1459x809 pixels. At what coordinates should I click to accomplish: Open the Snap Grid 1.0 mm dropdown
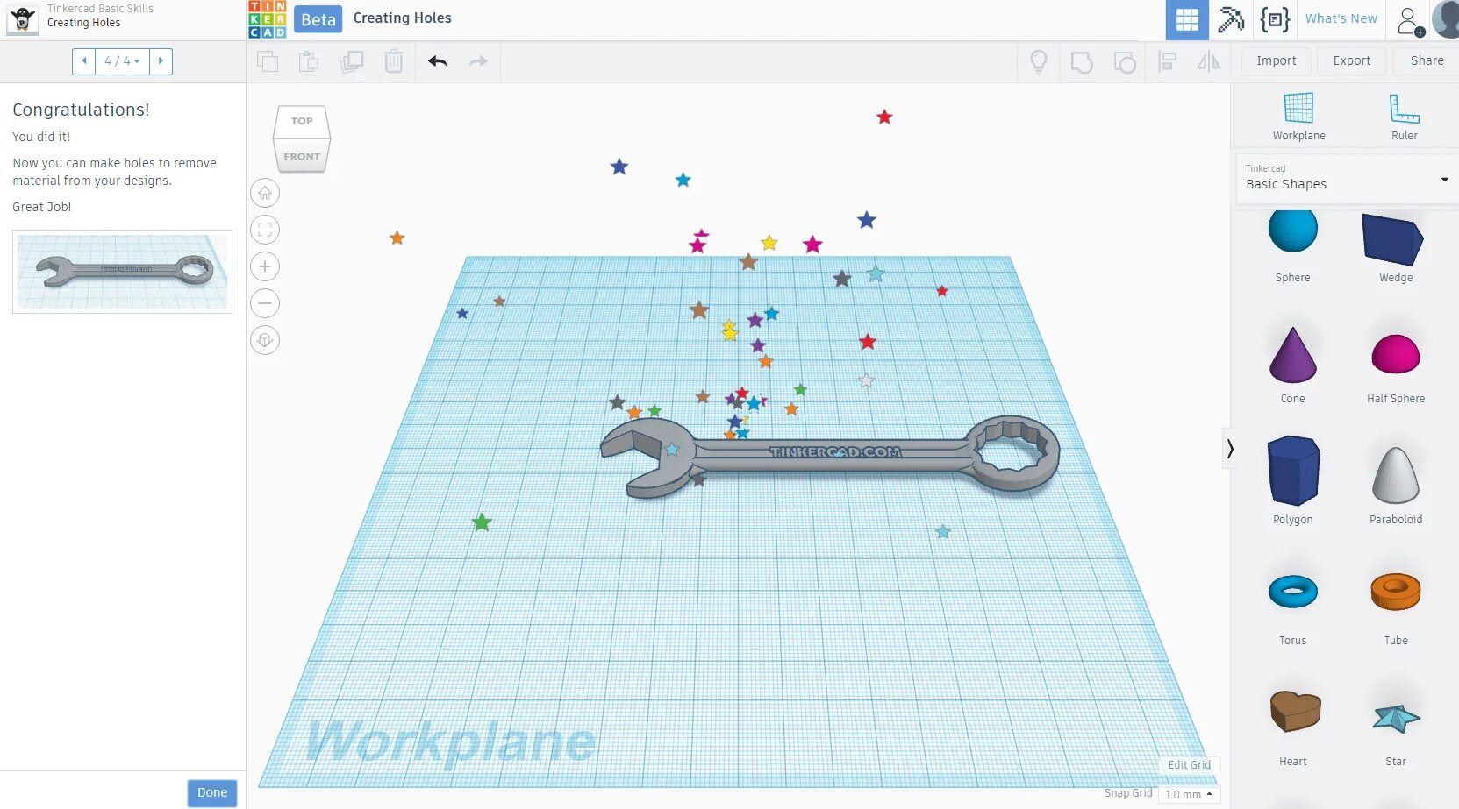[1189, 794]
